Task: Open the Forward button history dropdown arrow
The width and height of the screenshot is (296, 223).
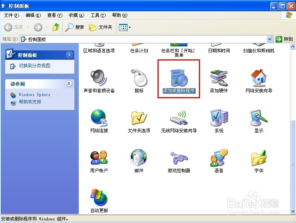Action: click(x=47, y=27)
